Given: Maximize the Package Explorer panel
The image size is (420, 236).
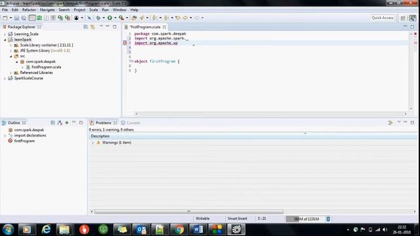Looking at the screenshot, I should 115,27.
